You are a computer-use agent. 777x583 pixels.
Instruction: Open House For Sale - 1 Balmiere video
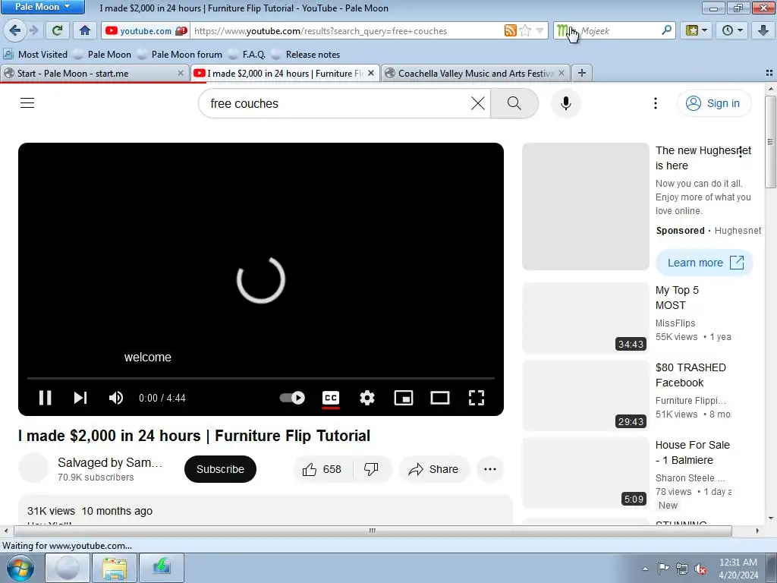pyautogui.click(x=692, y=452)
